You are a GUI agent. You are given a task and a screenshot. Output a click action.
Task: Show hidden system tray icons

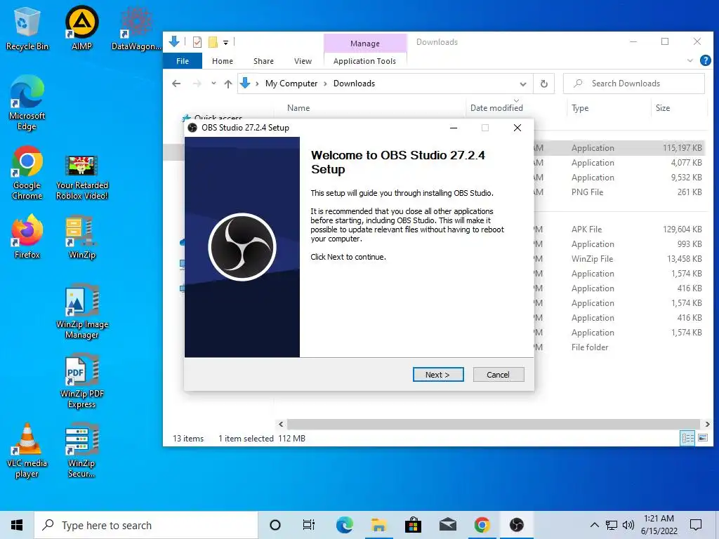click(x=594, y=525)
